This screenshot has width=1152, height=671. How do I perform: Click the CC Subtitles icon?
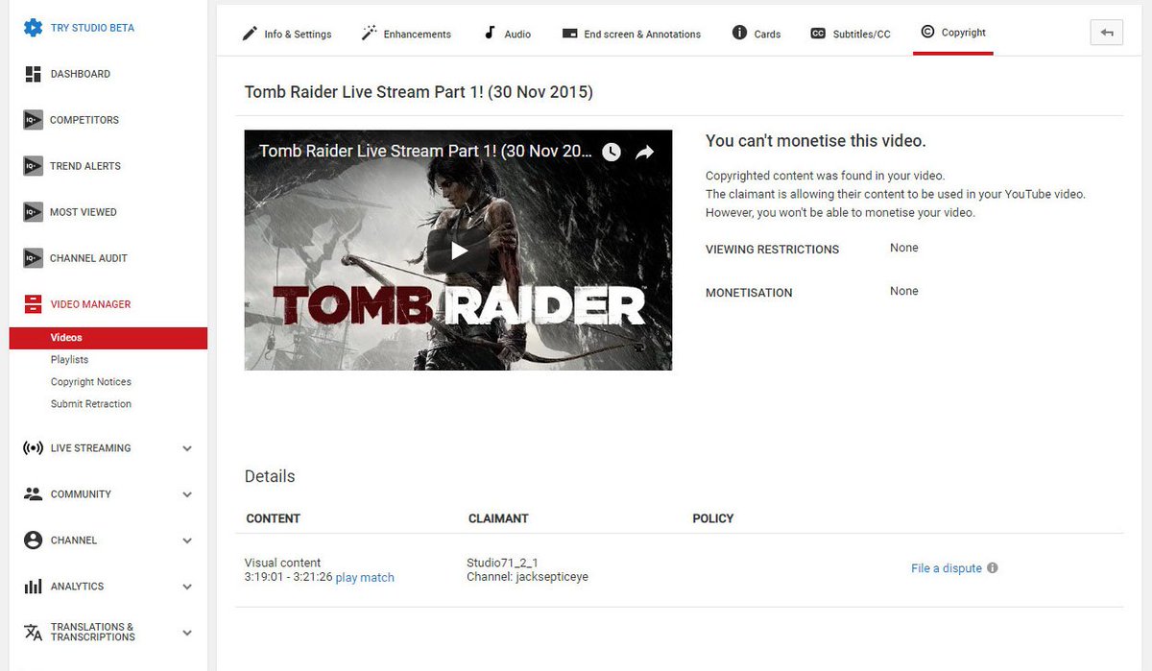(x=818, y=34)
